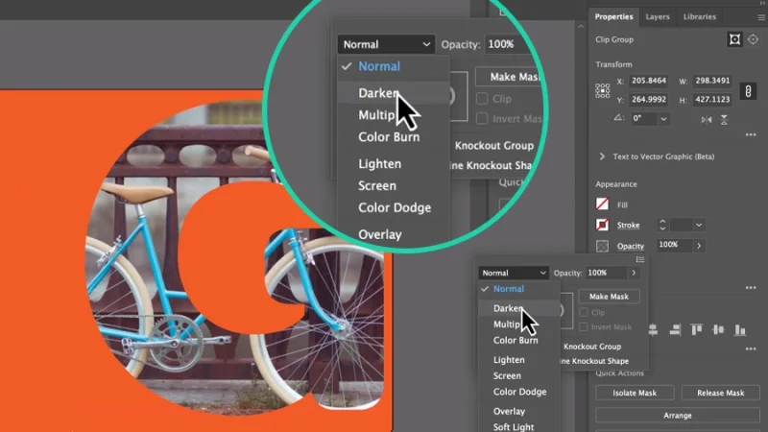Click the Edit Clipping Path icon
Image resolution: width=768 pixels, height=432 pixels.
(x=735, y=39)
